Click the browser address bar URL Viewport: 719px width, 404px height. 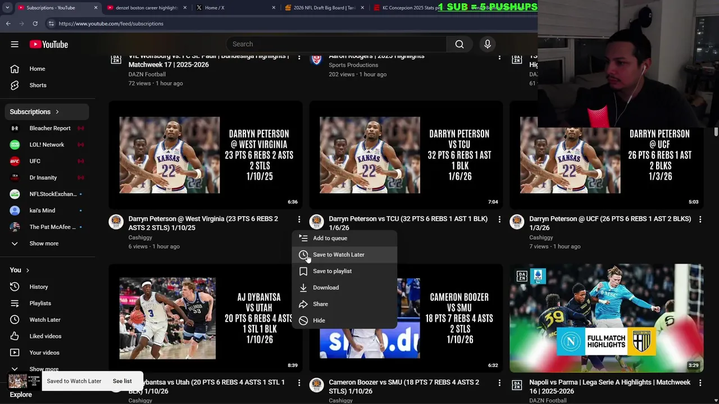[111, 24]
